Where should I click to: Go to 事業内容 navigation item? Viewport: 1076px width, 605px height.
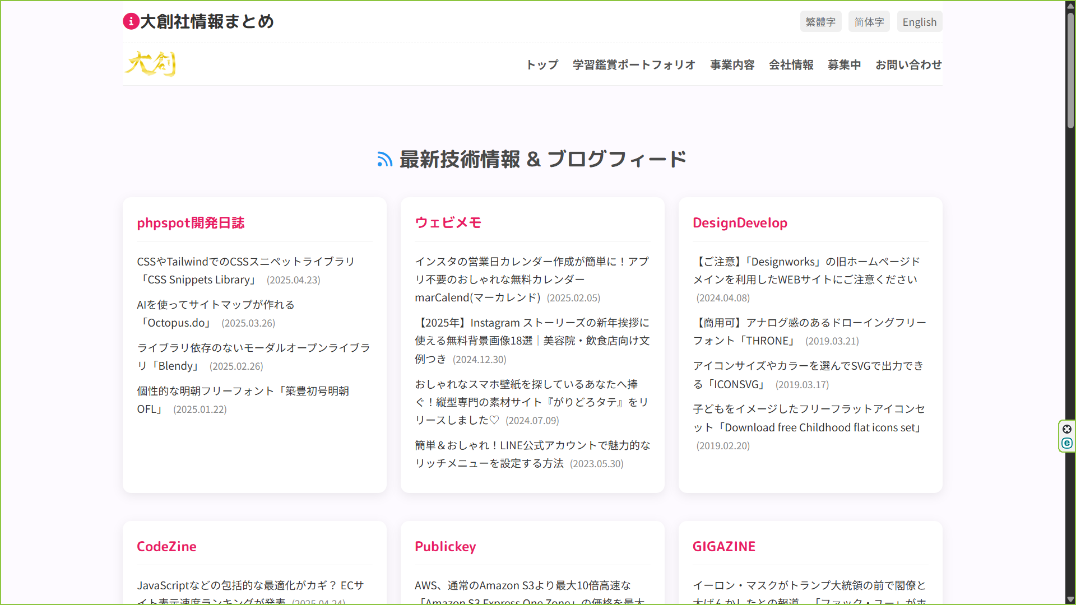[x=732, y=65]
